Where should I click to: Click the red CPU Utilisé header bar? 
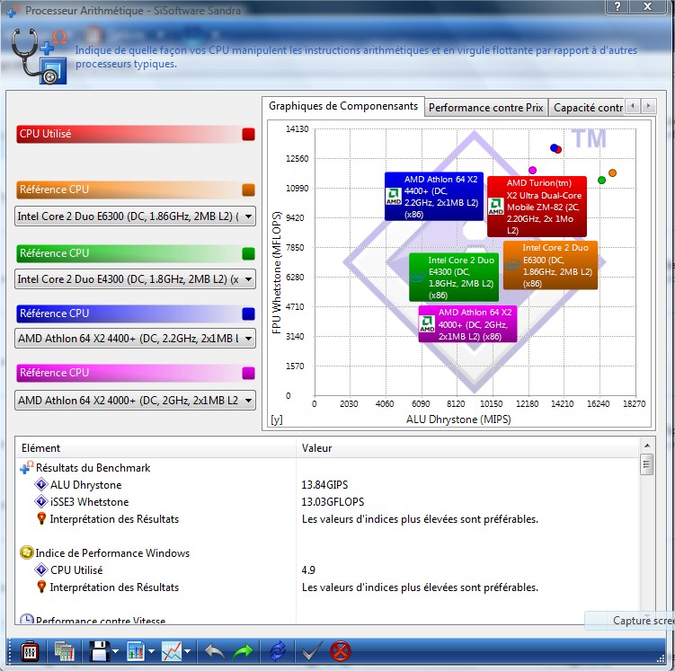[x=136, y=134]
